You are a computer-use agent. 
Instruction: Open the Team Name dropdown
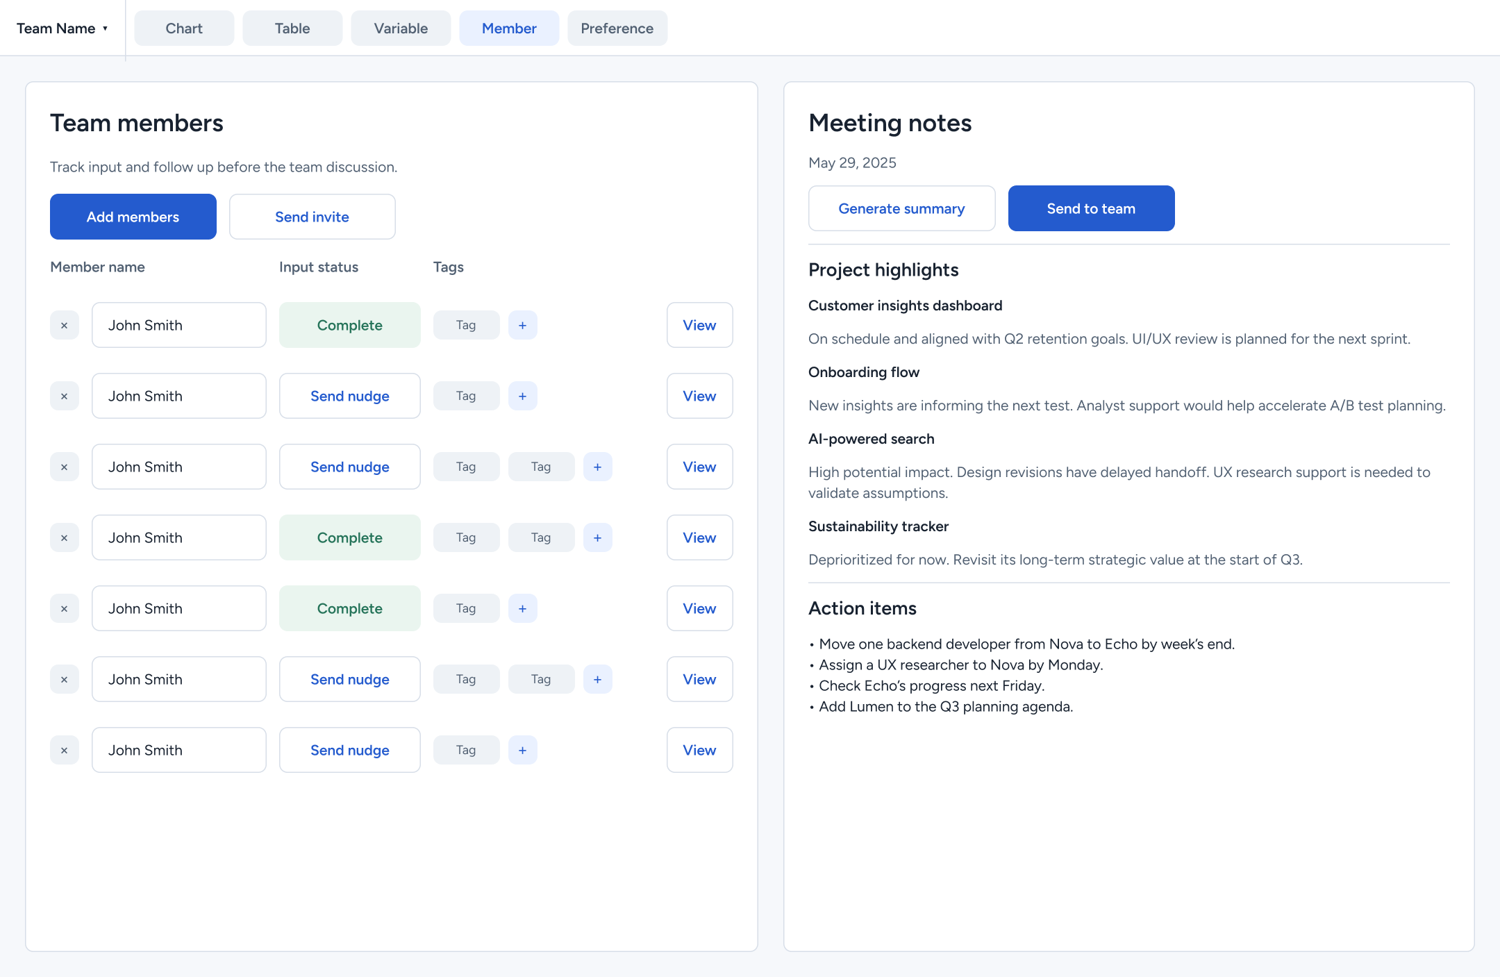(62, 28)
